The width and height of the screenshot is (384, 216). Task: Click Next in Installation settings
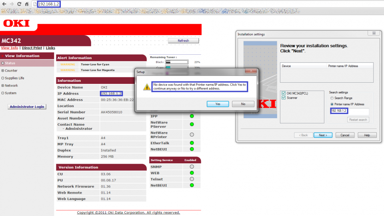click(x=323, y=135)
